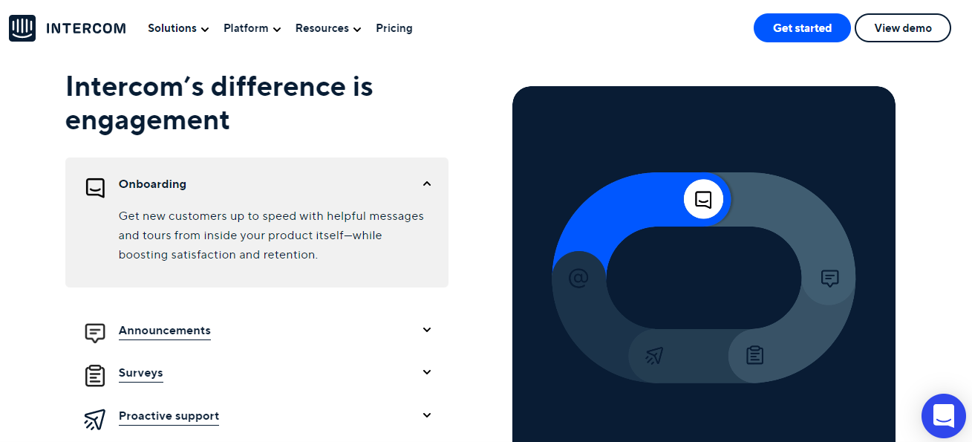Open the Intercom messenger chat bubble
972x442 pixels.
tap(943, 416)
